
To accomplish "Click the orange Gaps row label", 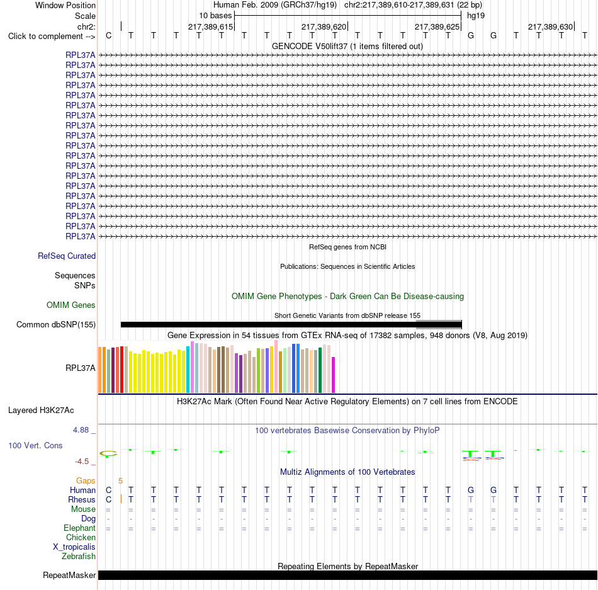I will tap(86, 481).
